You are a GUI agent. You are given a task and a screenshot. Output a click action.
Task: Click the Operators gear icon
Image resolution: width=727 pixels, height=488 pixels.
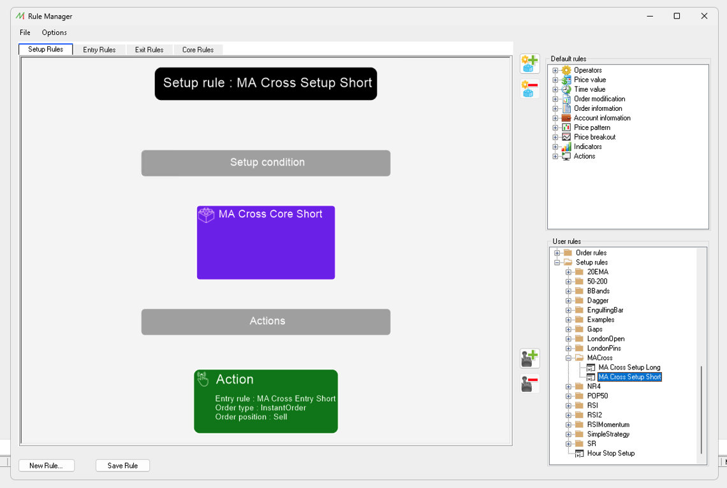point(566,70)
